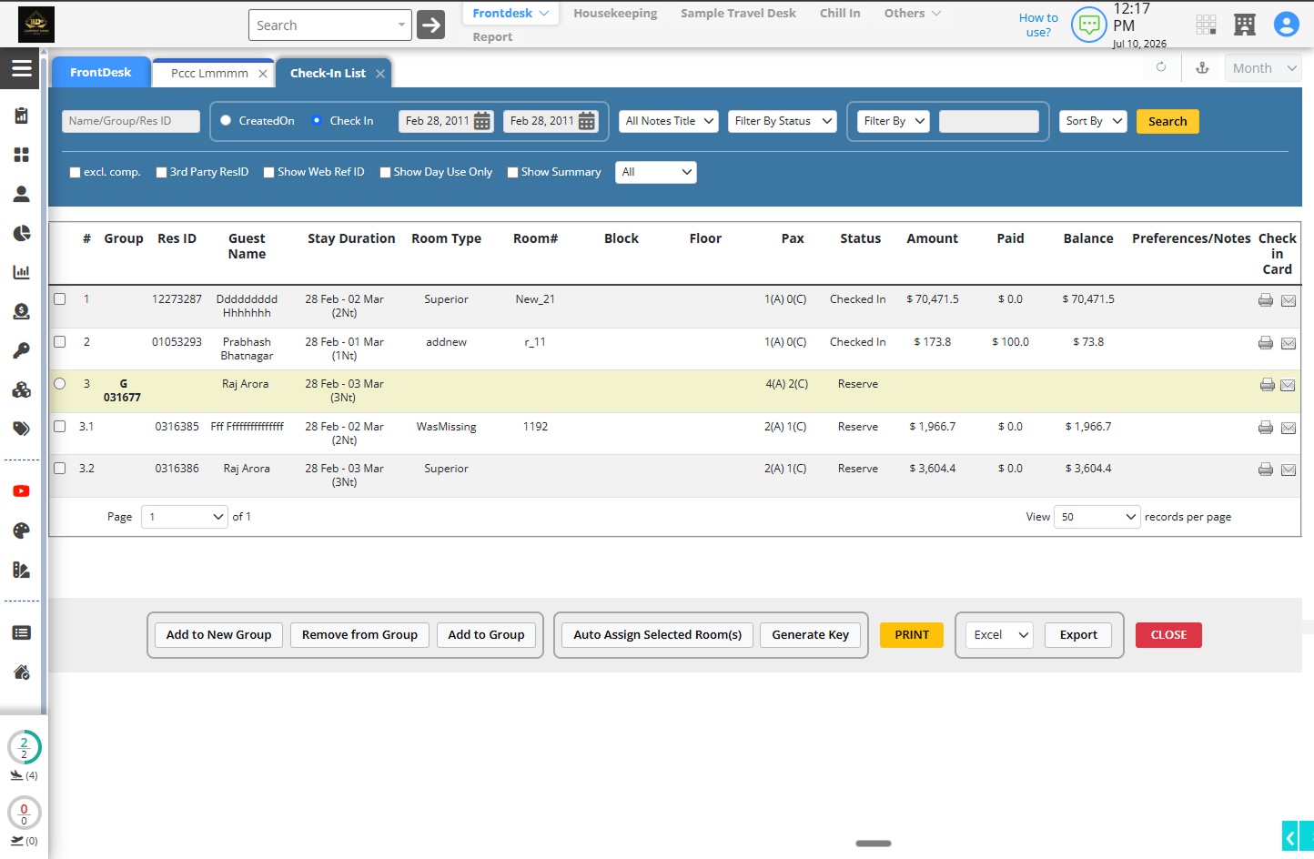Image resolution: width=1314 pixels, height=859 pixels.
Task: Toggle the Show Web Ref ID checkbox
Action: (x=269, y=172)
